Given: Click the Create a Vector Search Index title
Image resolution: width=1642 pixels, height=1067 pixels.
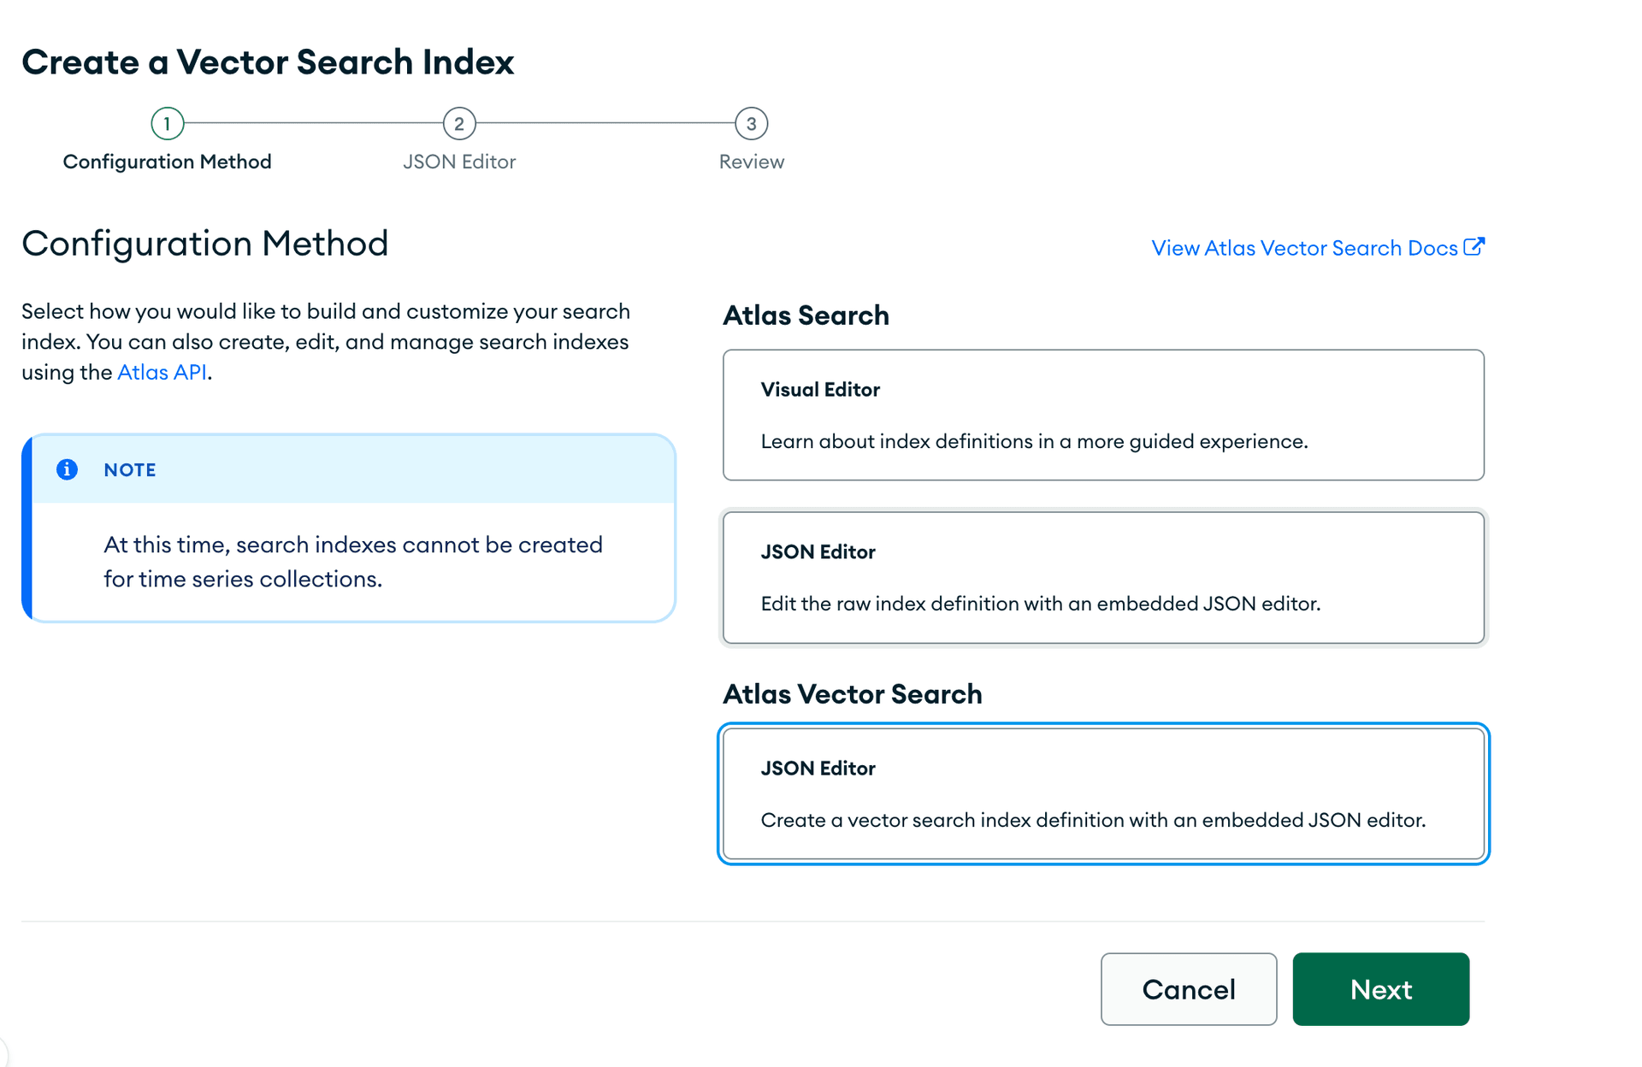Looking at the screenshot, I should pyautogui.click(x=269, y=61).
